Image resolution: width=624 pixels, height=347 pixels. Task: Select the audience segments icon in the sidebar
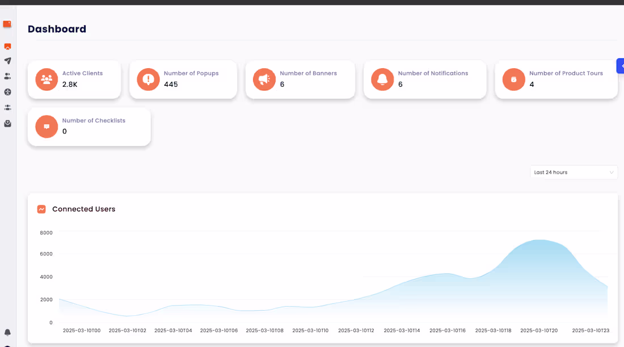click(7, 107)
